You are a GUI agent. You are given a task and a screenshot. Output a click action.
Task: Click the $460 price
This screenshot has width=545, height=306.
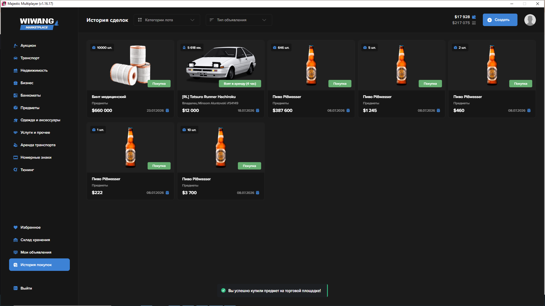459,110
